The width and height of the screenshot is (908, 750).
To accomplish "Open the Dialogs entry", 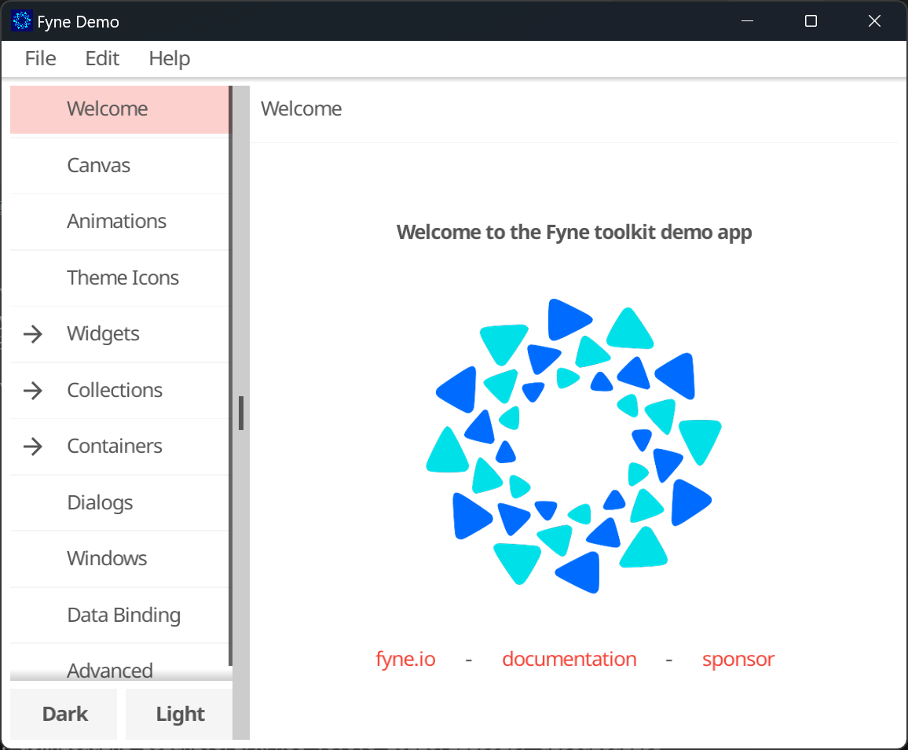I will point(120,502).
